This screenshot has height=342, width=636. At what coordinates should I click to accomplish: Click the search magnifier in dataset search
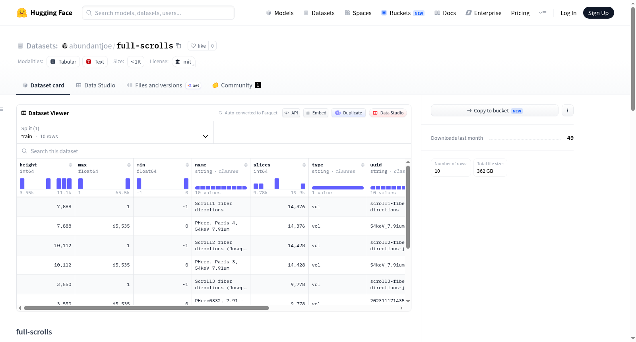pos(25,151)
